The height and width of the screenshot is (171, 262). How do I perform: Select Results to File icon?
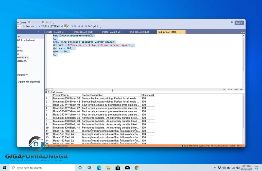tap(68, 26)
